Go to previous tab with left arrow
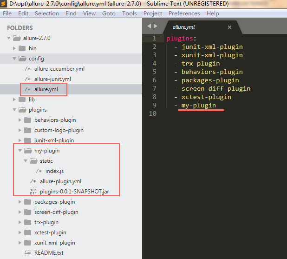This screenshot has height=259, width=287. (149, 26)
